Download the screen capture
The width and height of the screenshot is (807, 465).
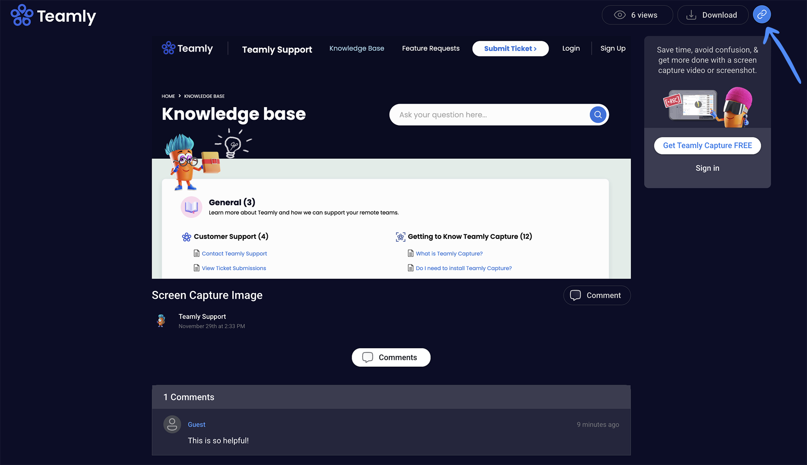coord(713,15)
